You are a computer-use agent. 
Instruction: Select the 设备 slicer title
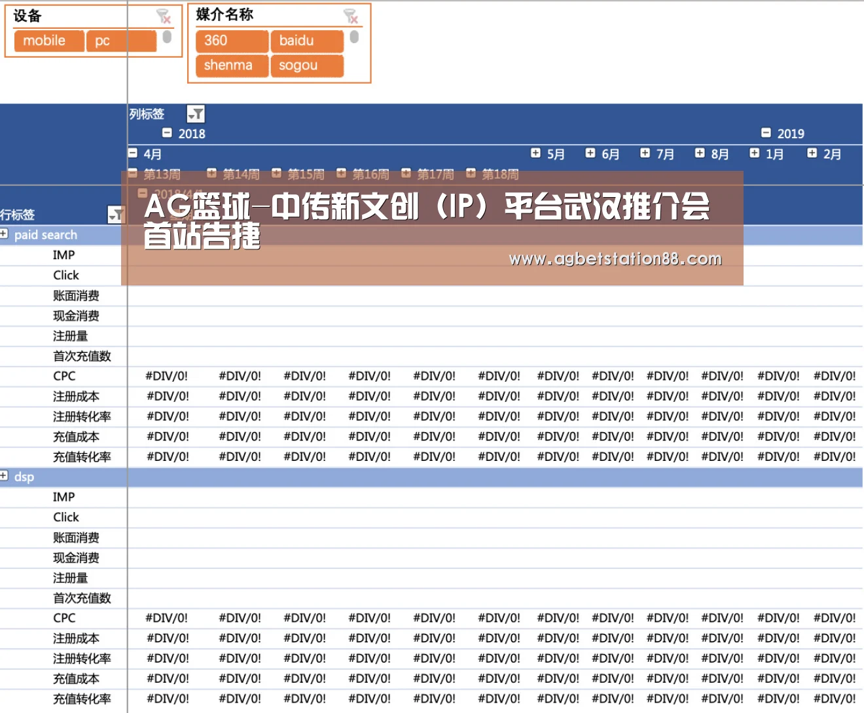click(27, 16)
